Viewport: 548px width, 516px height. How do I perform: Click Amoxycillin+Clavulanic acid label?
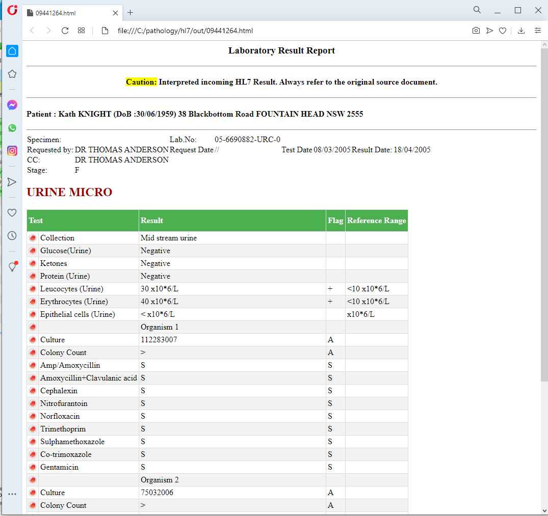[x=88, y=378]
